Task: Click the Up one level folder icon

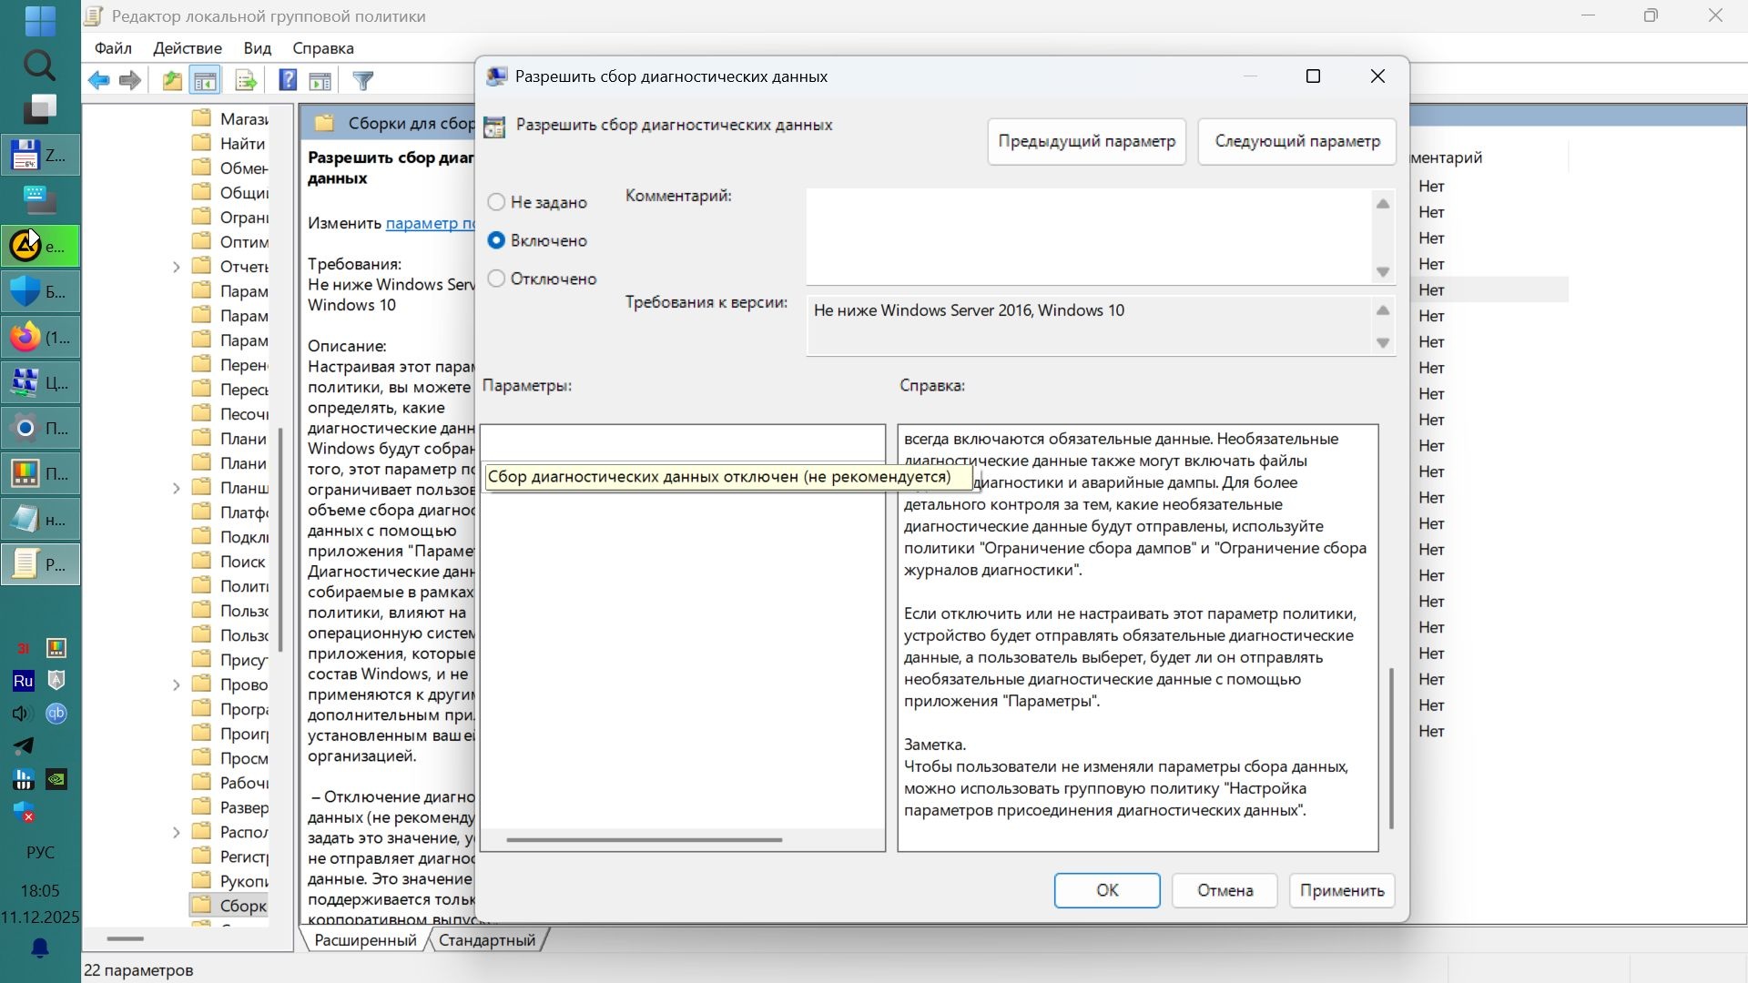Action: click(172, 81)
